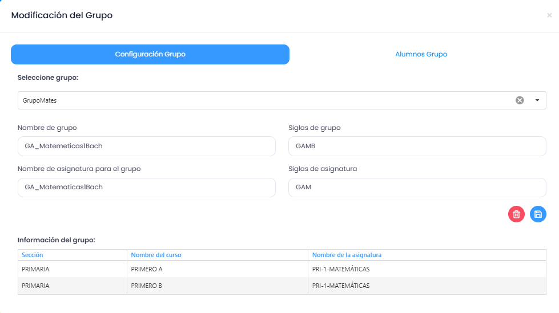The image size is (559, 313).
Task: Click PRIMARIA cell in the first row
Action: click(x=35, y=269)
